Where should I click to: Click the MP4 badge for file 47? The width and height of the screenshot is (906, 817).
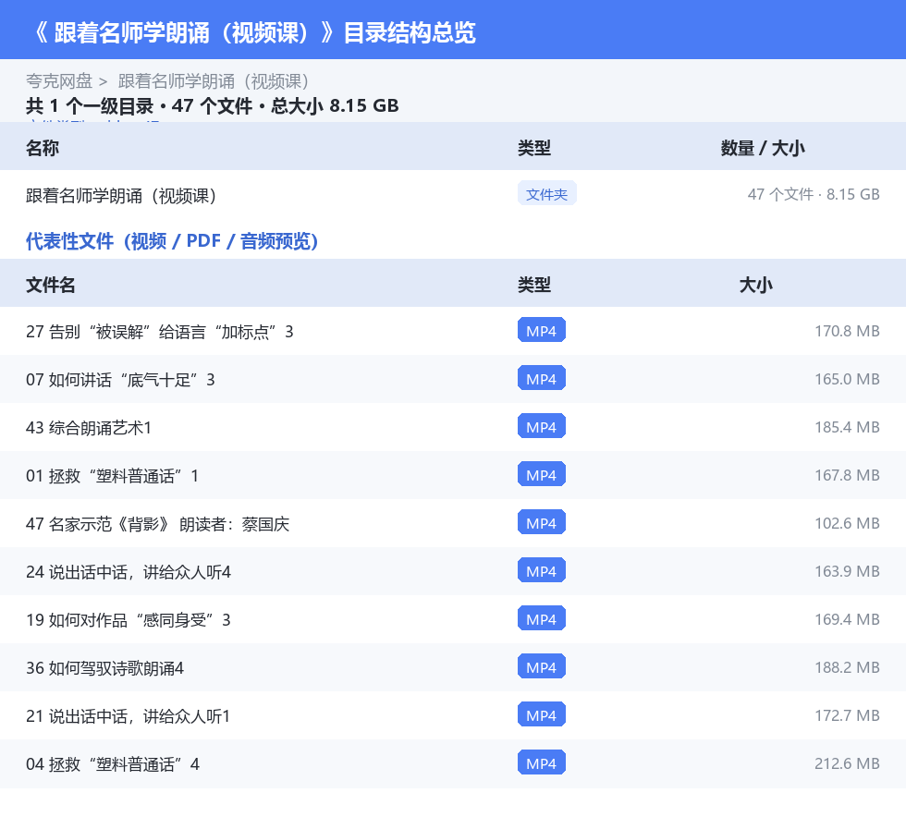(542, 522)
